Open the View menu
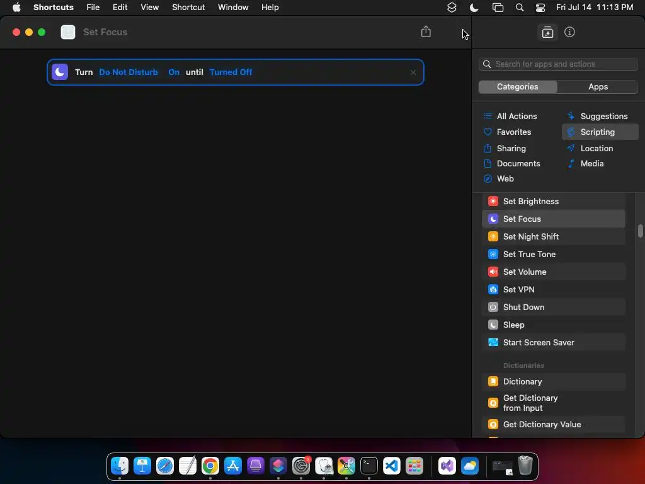645x484 pixels. pyautogui.click(x=149, y=8)
